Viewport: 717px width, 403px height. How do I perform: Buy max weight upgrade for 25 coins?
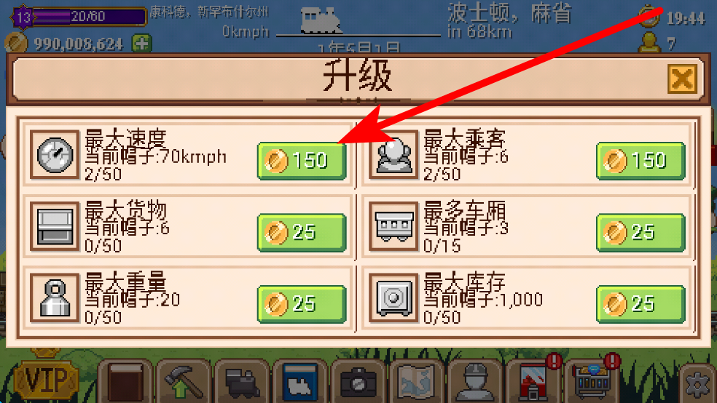(302, 304)
